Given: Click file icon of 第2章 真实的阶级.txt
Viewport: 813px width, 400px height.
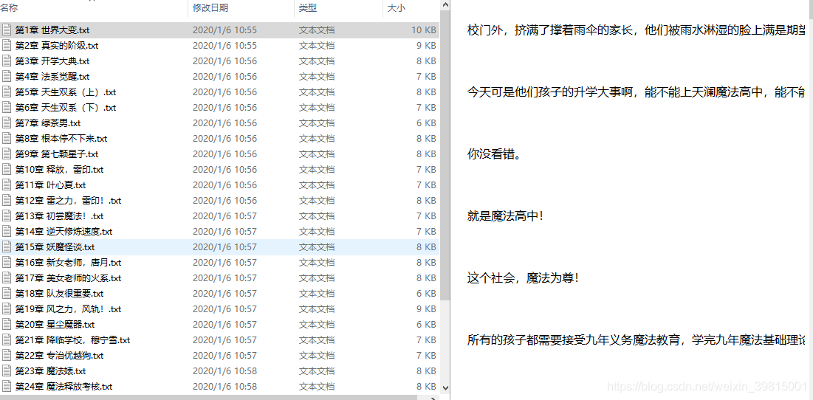Looking at the screenshot, I should click(x=6, y=46).
